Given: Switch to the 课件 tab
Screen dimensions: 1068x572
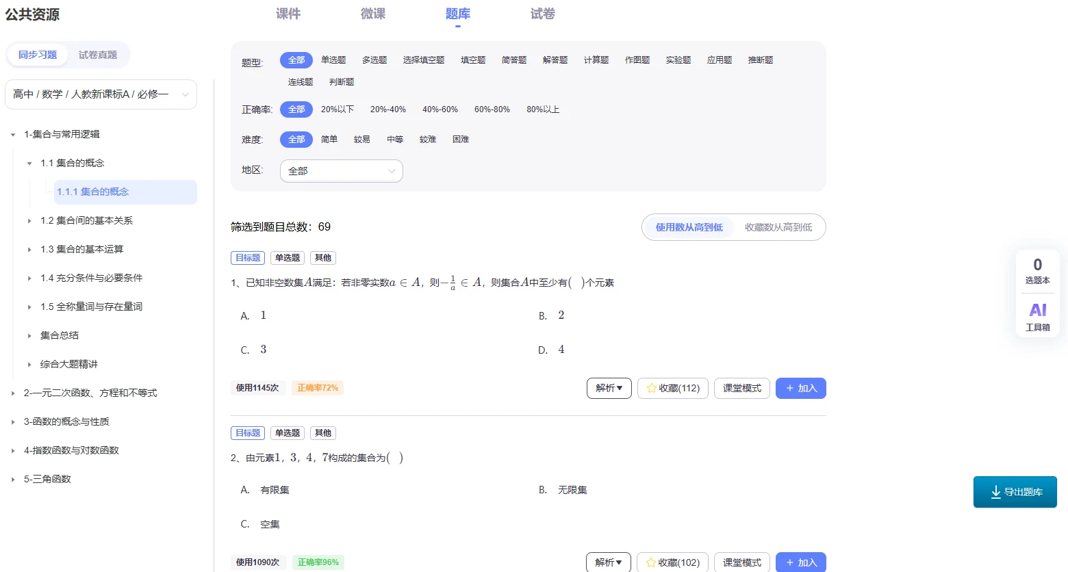Looking at the screenshot, I should 288,13.
